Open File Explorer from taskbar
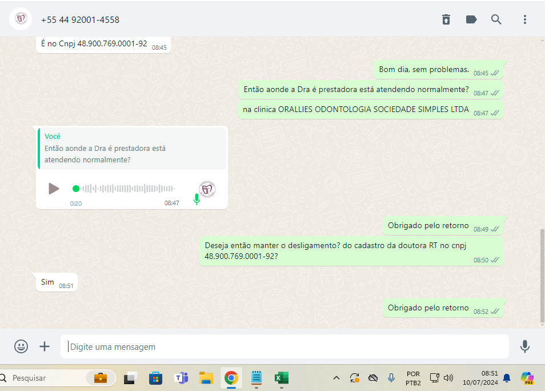 (x=206, y=378)
